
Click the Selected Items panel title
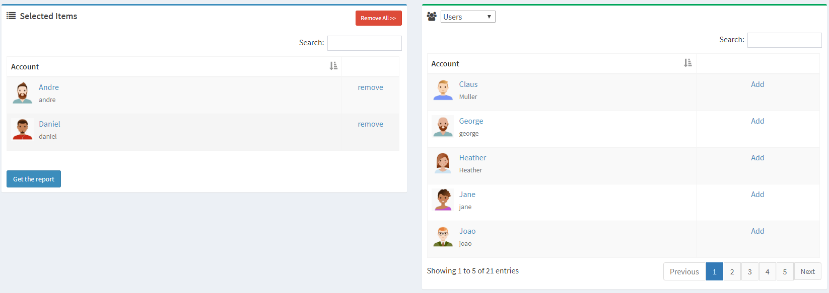click(48, 16)
